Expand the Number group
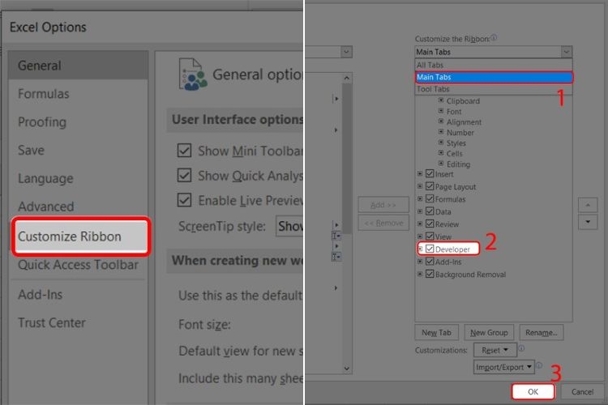The height and width of the screenshot is (405, 608). [441, 132]
